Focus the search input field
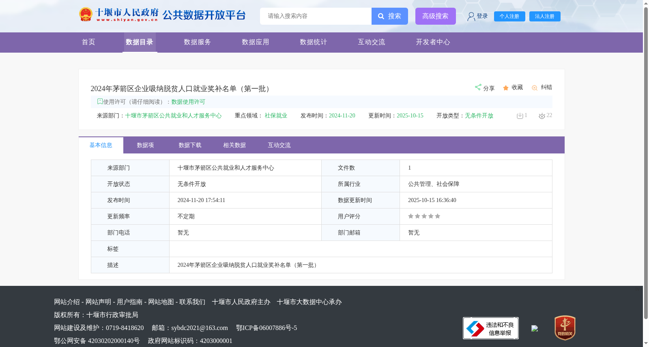 coord(316,16)
